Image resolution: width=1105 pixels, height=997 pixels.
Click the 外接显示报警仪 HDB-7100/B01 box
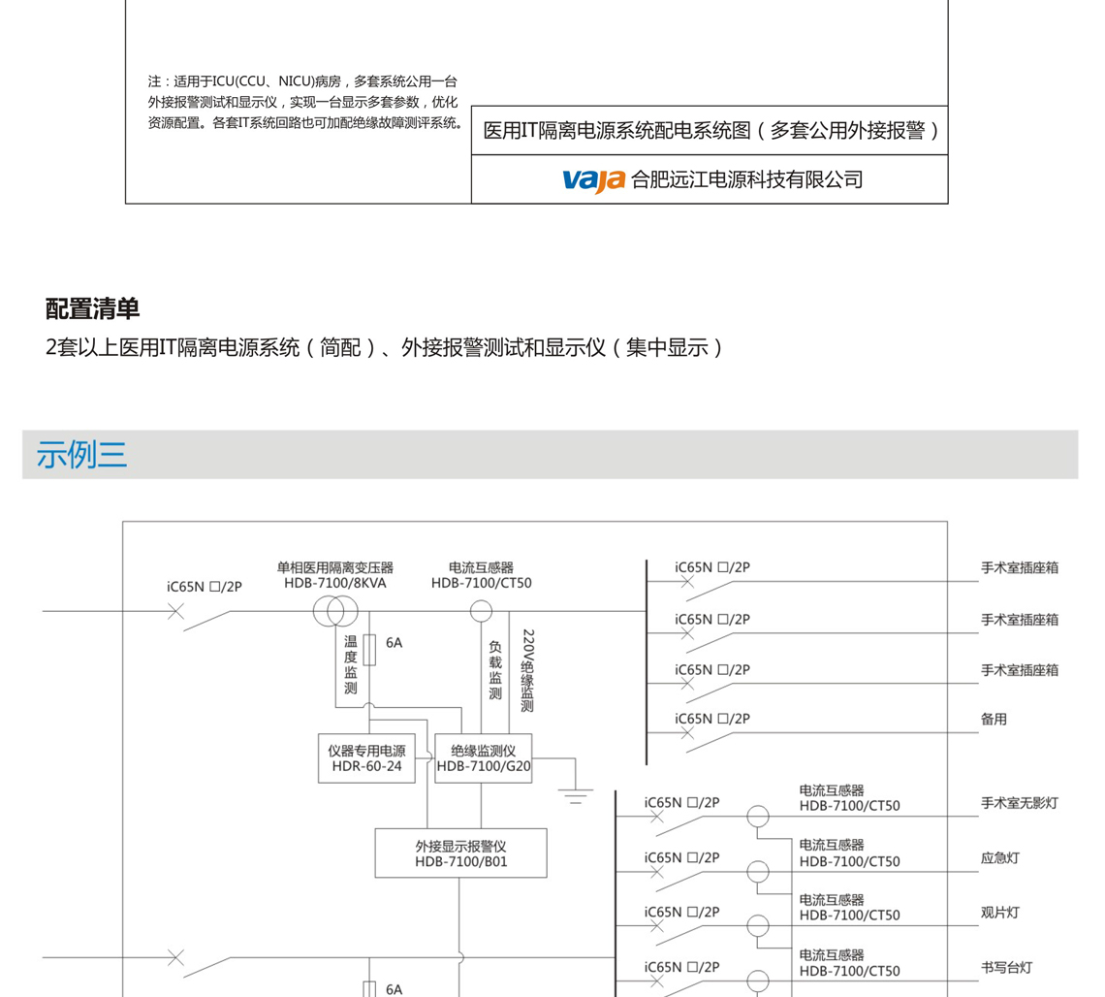(460, 853)
